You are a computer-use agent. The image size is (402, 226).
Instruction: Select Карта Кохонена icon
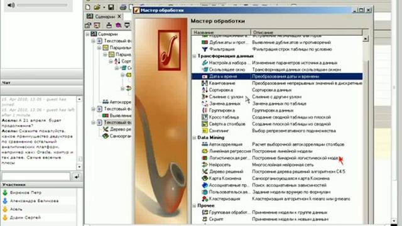205,178
